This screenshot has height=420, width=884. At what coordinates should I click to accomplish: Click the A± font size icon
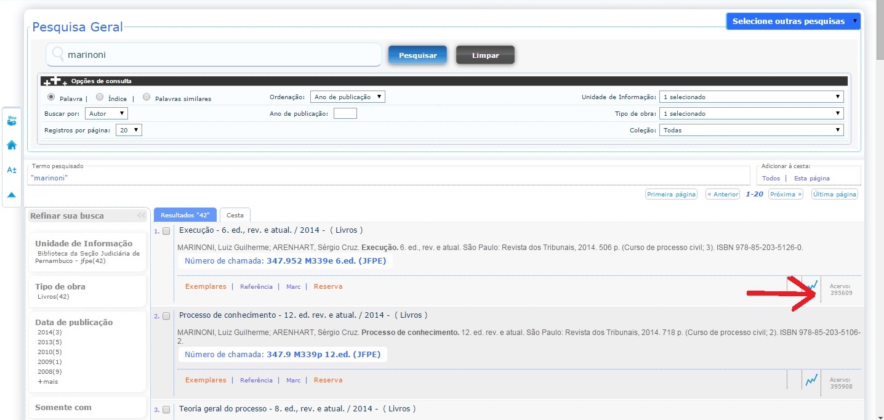point(12,170)
